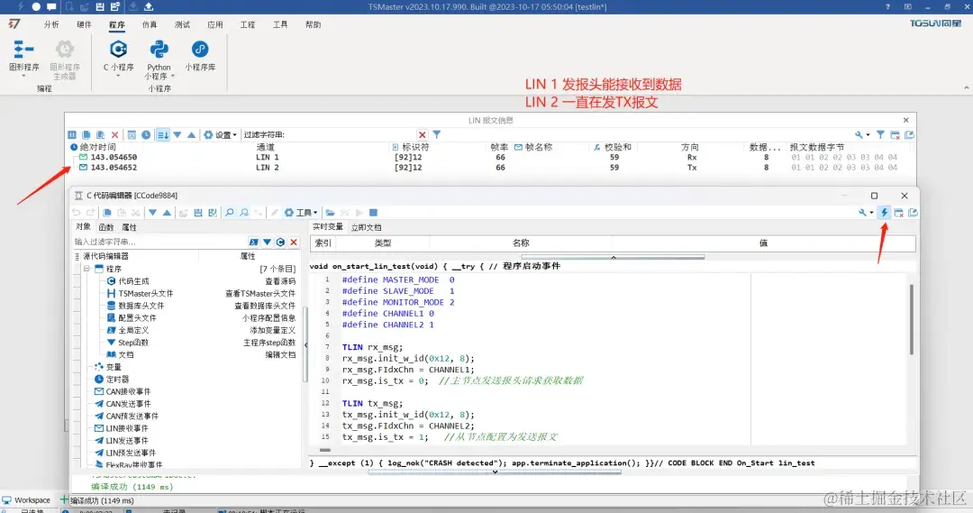Clear LIN messages with the red X icon
This screenshot has height=513, width=973.
point(114,134)
